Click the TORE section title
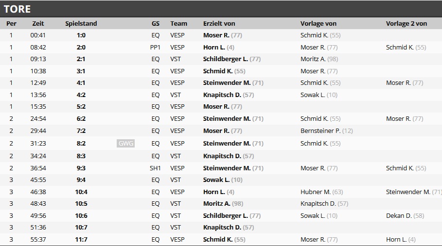The height and width of the screenshot is (246, 442). coord(17,9)
